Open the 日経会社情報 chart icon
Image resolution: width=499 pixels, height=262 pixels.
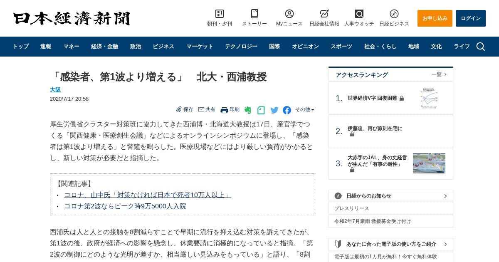pyautogui.click(x=324, y=14)
